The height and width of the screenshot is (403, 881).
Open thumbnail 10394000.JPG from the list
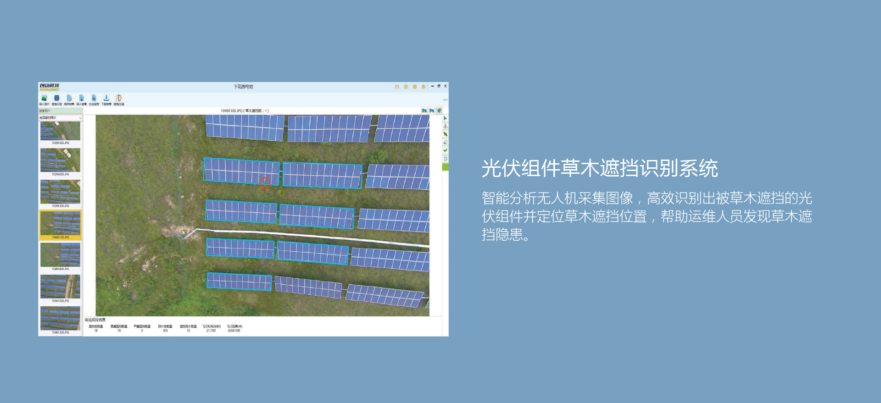[x=60, y=160]
